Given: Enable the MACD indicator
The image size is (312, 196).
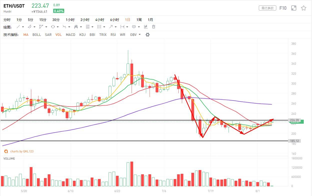Looking at the screenshot, I should 70,35.
